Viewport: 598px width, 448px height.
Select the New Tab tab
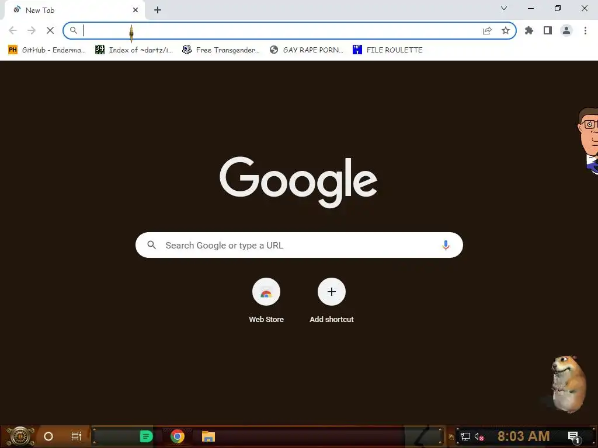(x=74, y=10)
